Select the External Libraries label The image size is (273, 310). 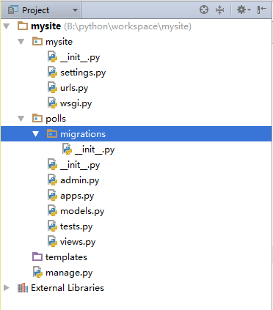click(68, 288)
